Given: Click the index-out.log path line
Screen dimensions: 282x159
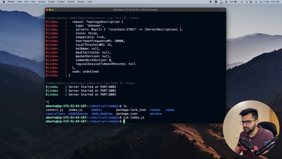Looking at the screenshot, I should point(90,83).
